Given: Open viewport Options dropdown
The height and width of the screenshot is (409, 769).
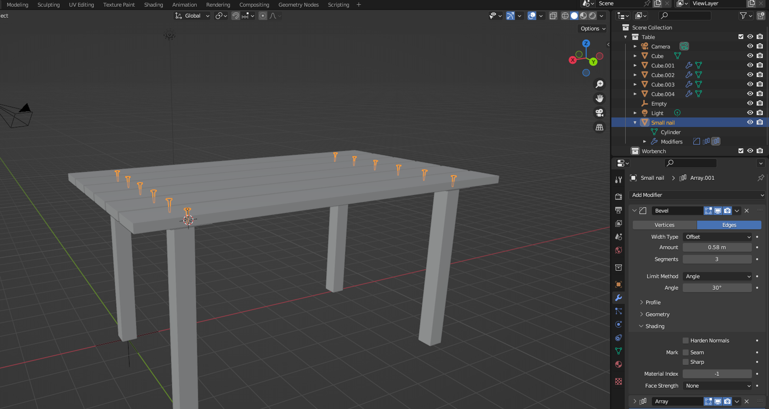Looking at the screenshot, I should 593,29.
